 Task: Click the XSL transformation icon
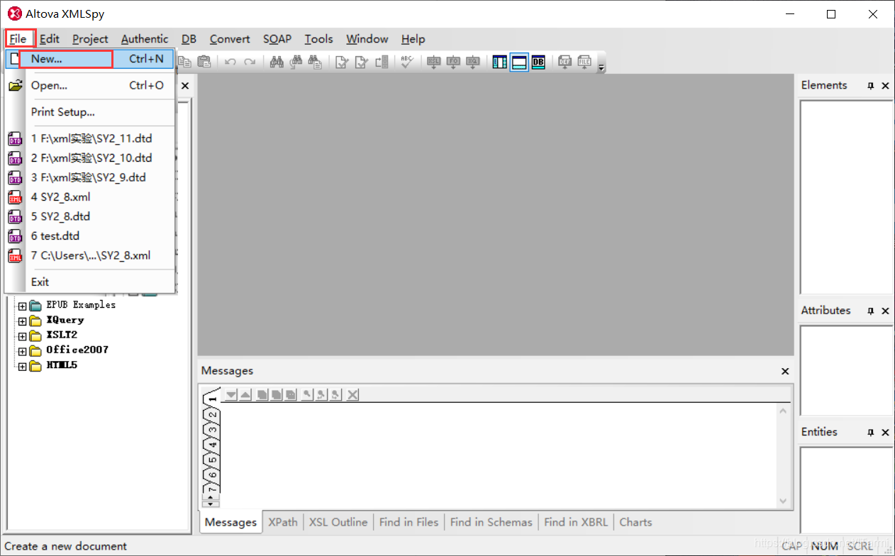(x=433, y=62)
